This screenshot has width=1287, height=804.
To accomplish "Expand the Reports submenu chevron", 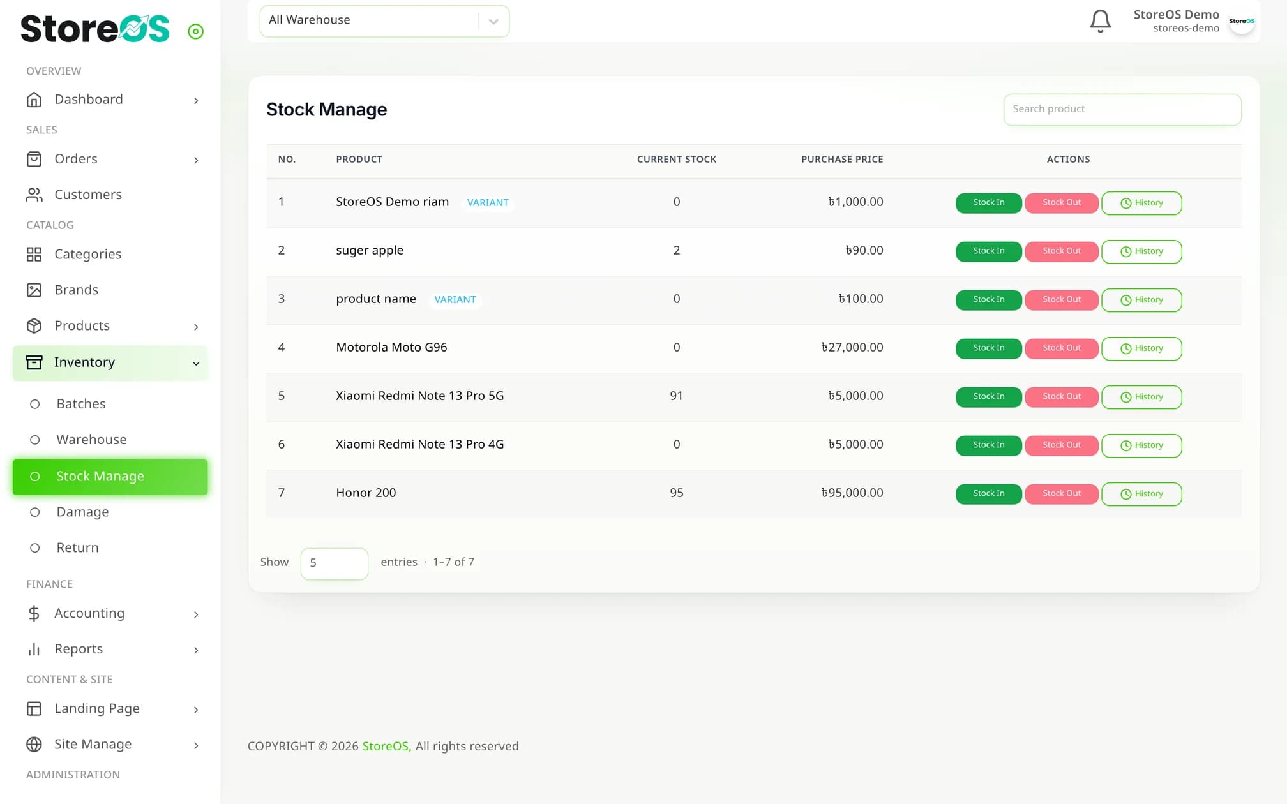I will click(x=196, y=650).
